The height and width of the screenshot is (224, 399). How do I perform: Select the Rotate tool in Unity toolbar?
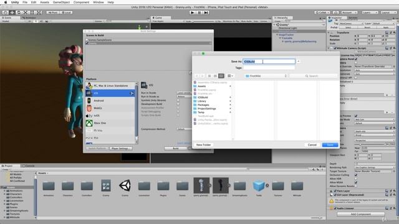point(19,12)
